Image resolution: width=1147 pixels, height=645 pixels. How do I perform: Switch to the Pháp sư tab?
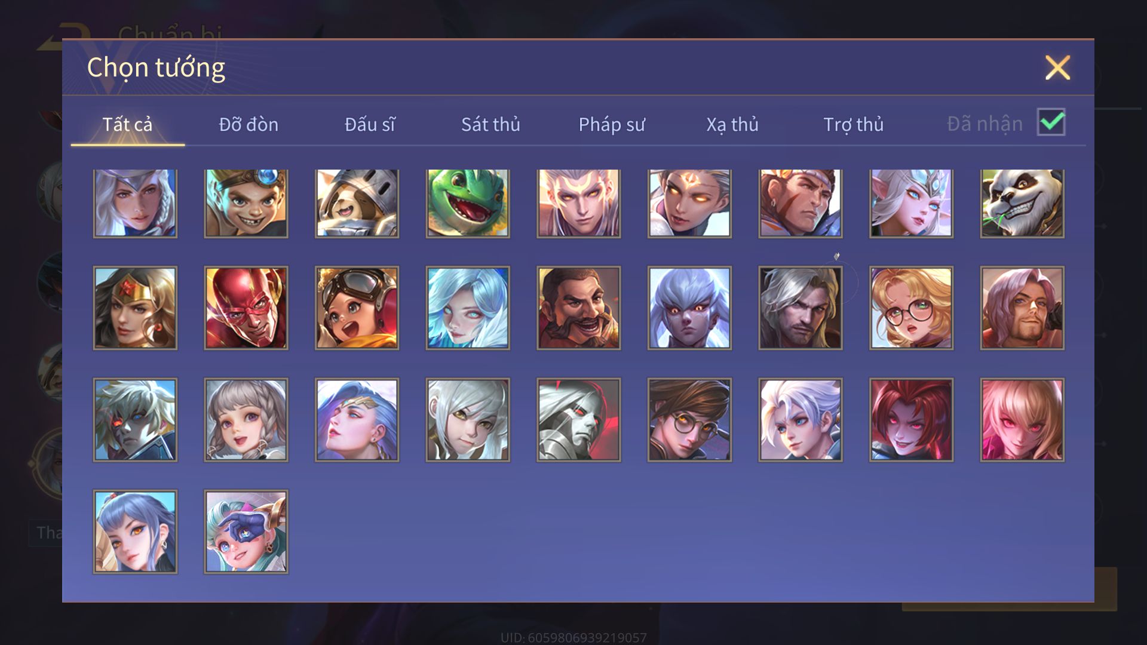click(x=612, y=124)
